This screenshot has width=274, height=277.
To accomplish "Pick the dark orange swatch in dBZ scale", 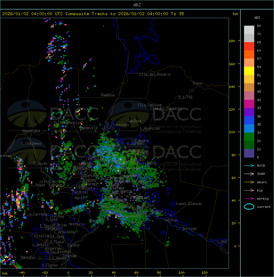I will [x=249, y=55].
